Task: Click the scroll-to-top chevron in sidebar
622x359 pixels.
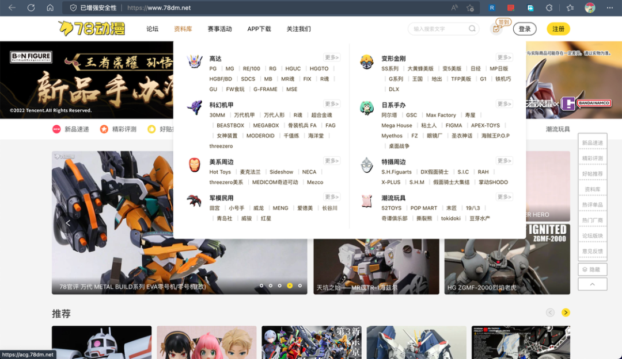Action: [x=592, y=284]
